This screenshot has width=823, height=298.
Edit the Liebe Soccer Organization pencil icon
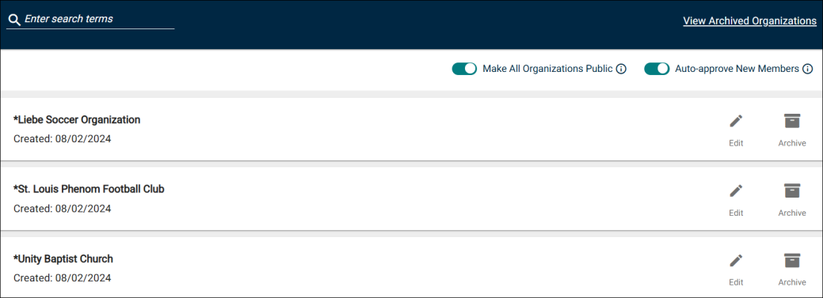pos(736,121)
